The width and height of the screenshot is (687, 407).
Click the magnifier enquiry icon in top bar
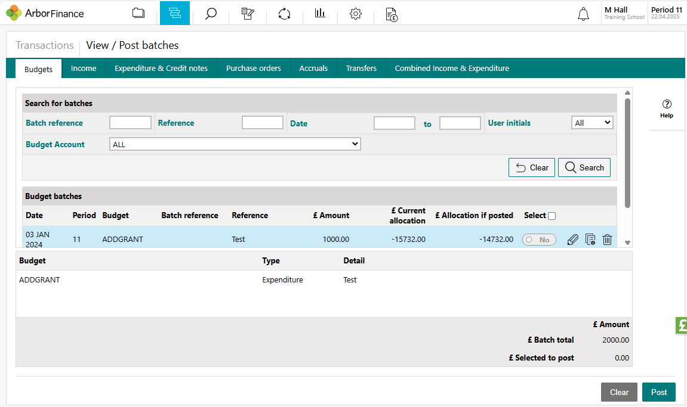[x=211, y=13]
